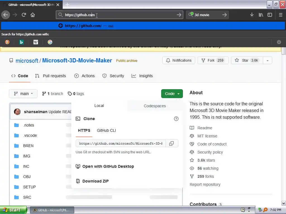The image size is (286, 214).
Task: Open the microsoft organization link
Action: click(x=27, y=60)
